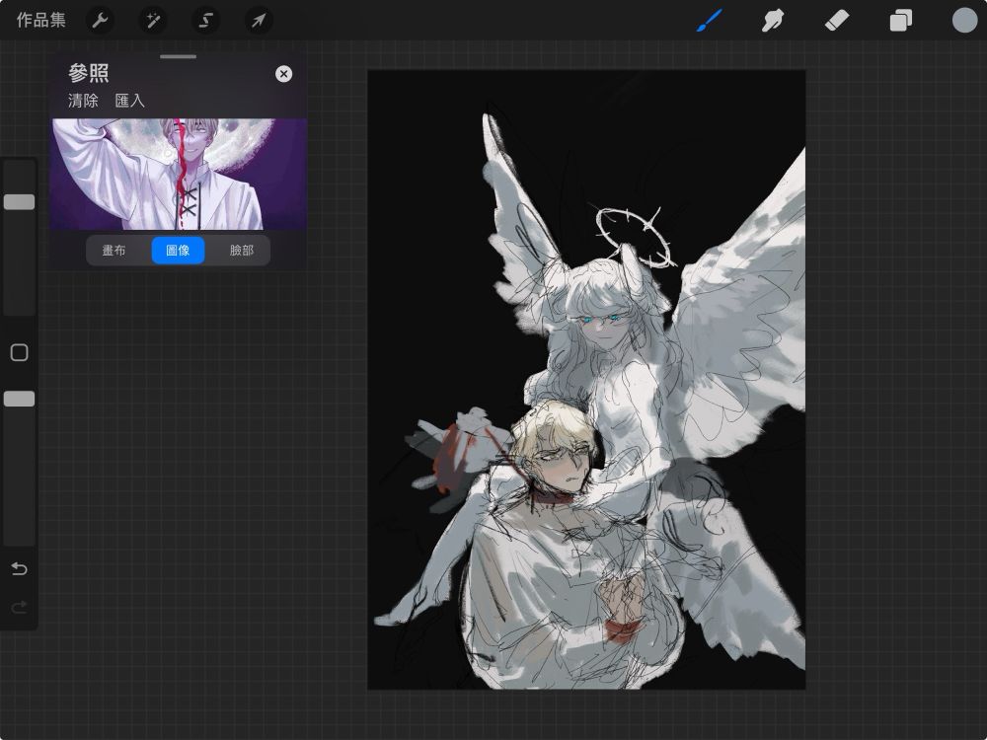The height and width of the screenshot is (740, 987).
Task: Return to 作品集 gallery
Action: (x=40, y=20)
